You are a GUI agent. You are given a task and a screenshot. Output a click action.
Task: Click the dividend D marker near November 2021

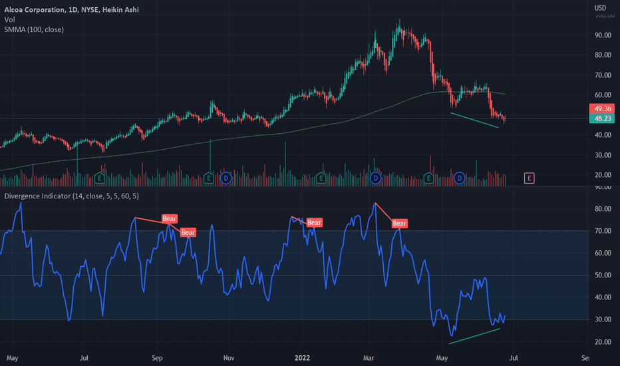[226, 178]
